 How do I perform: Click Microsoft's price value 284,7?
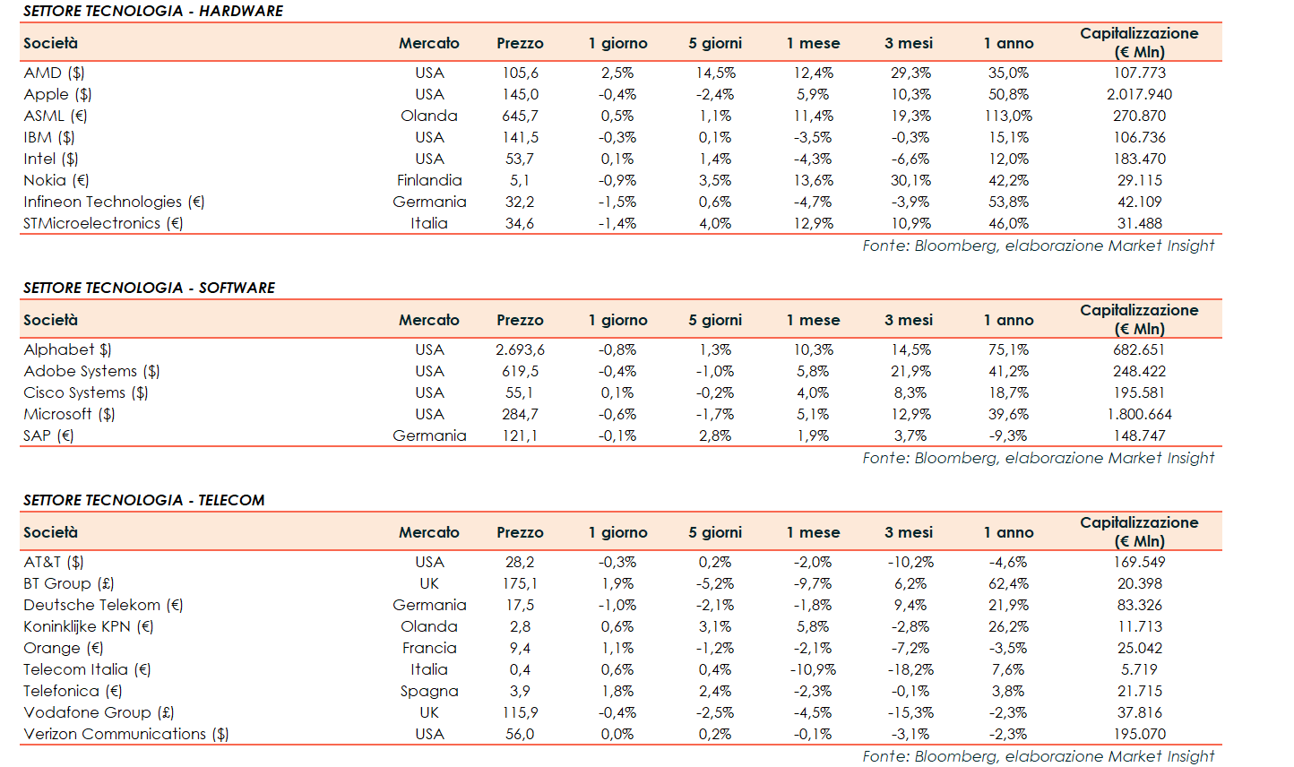(x=520, y=414)
